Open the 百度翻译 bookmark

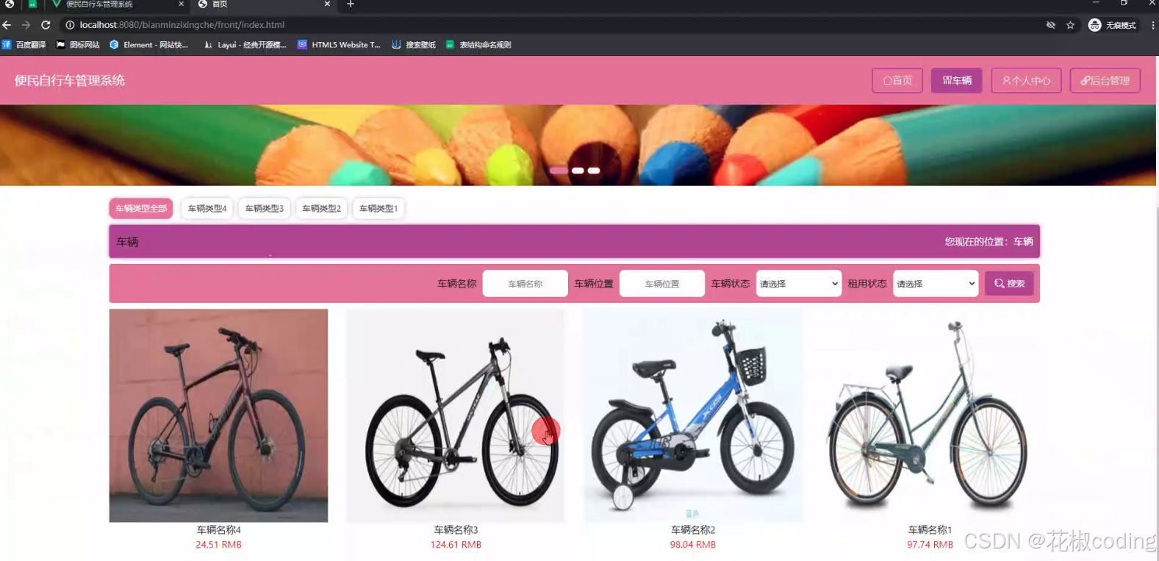pyautogui.click(x=24, y=45)
